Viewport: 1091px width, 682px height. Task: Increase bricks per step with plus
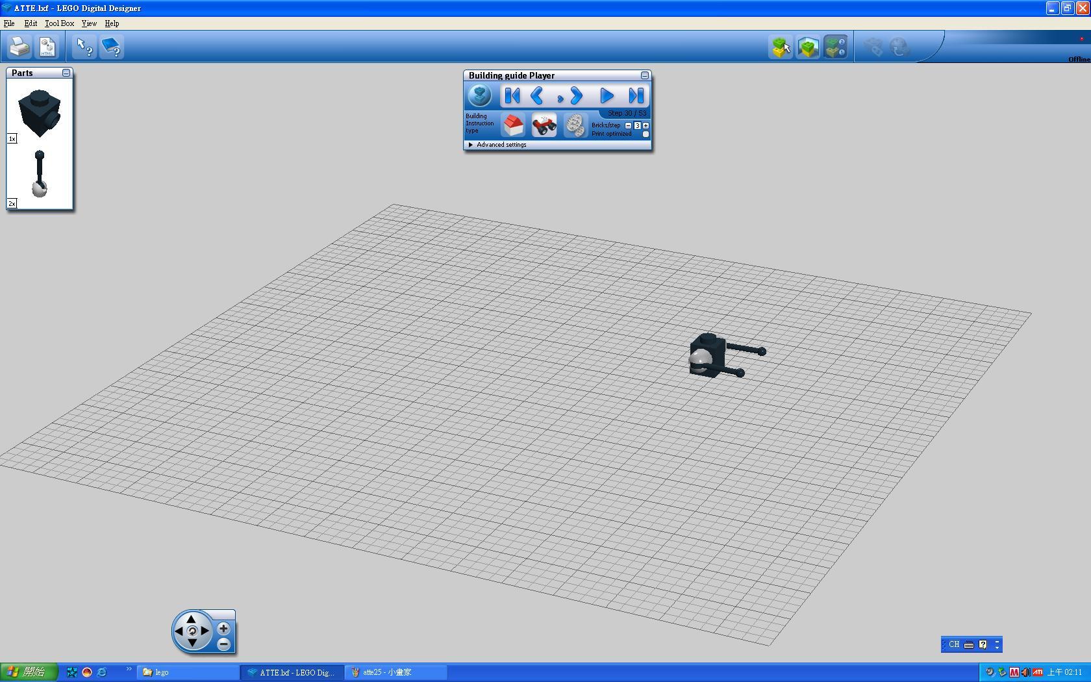(646, 125)
